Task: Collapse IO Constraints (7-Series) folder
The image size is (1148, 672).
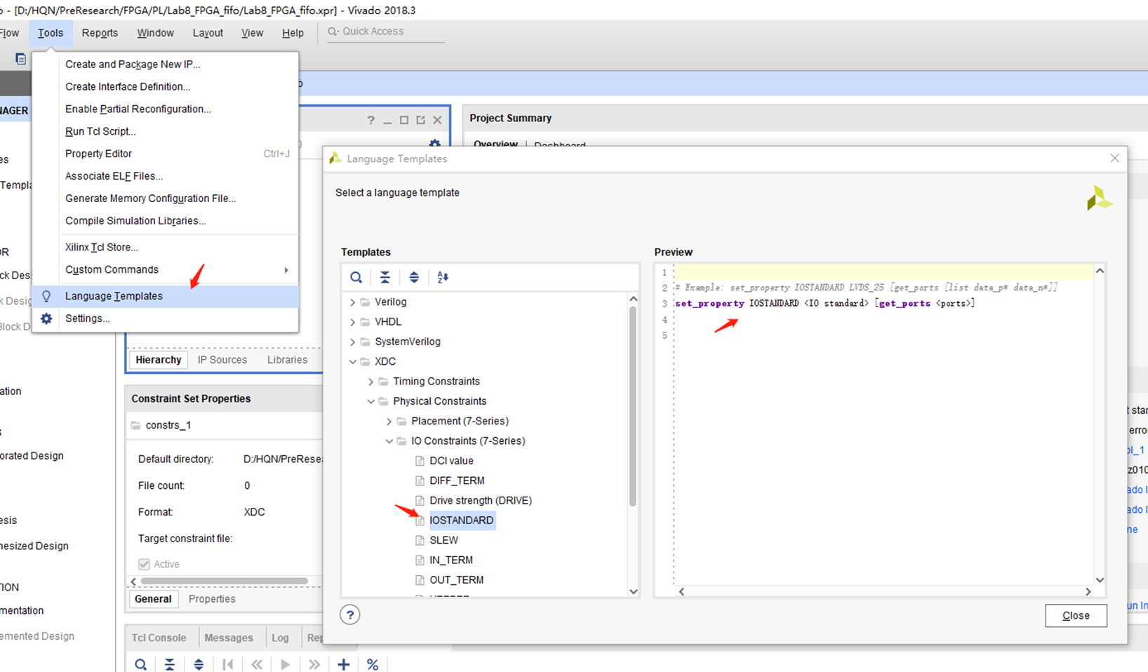Action: tap(389, 441)
